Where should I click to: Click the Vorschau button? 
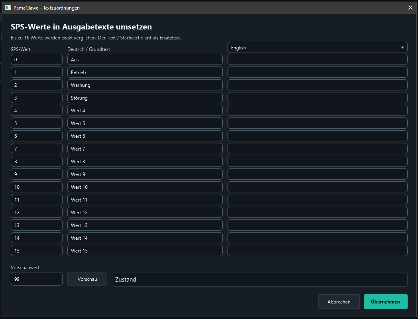coord(87,279)
